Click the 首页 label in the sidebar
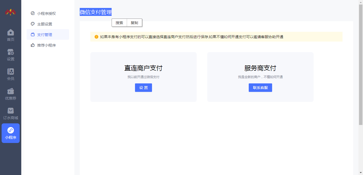 coord(11,40)
